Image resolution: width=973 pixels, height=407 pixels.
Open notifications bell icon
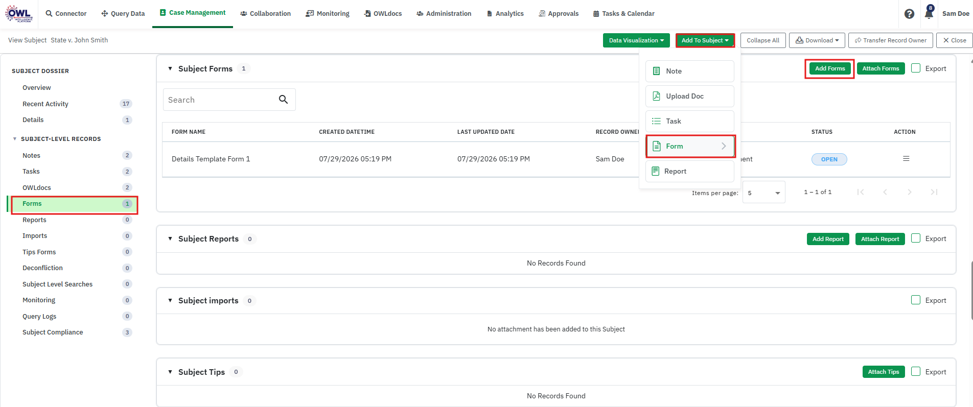coord(929,13)
